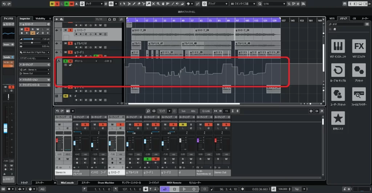Toggle automation Read on volume lane
This screenshot has width=372, height=193.
tap(66, 61)
